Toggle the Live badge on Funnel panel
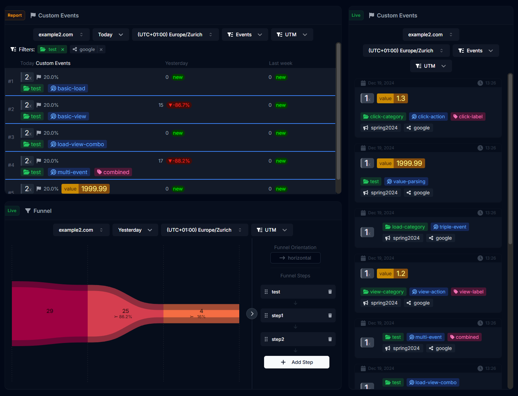The height and width of the screenshot is (396, 518). click(x=12, y=211)
